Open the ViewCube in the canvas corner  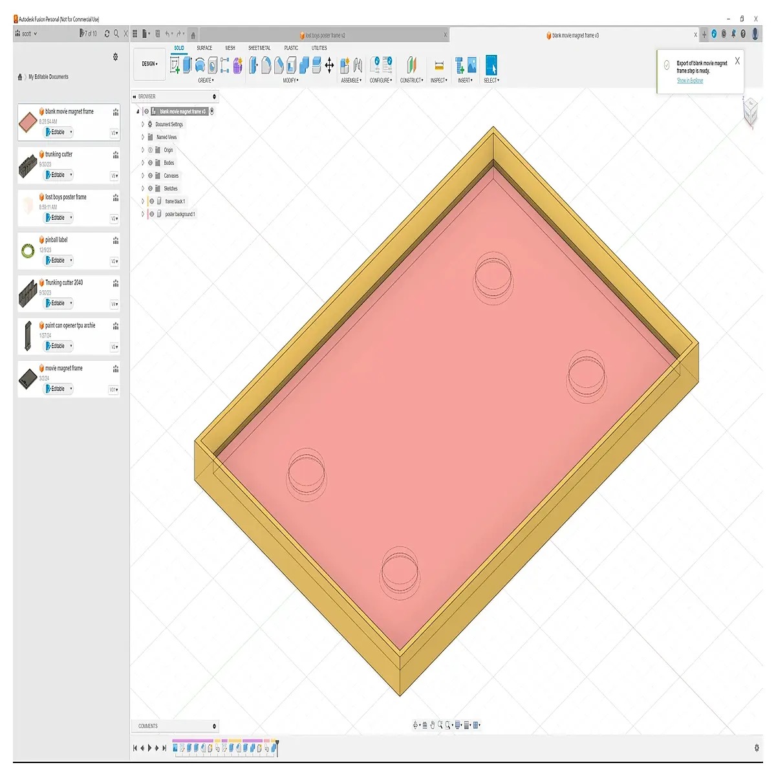click(750, 113)
